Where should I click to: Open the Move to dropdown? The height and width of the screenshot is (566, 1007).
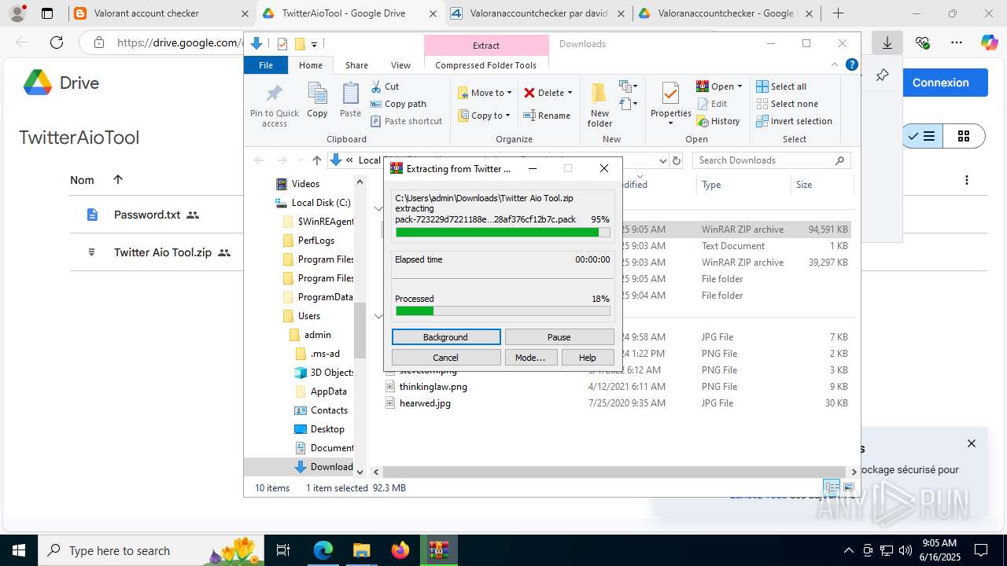(x=485, y=93)
